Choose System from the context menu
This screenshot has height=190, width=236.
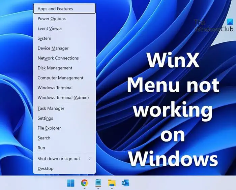coord(64,38)
